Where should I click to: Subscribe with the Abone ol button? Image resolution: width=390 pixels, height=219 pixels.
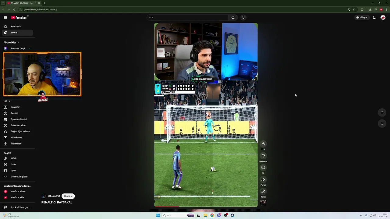click(68, 196)
